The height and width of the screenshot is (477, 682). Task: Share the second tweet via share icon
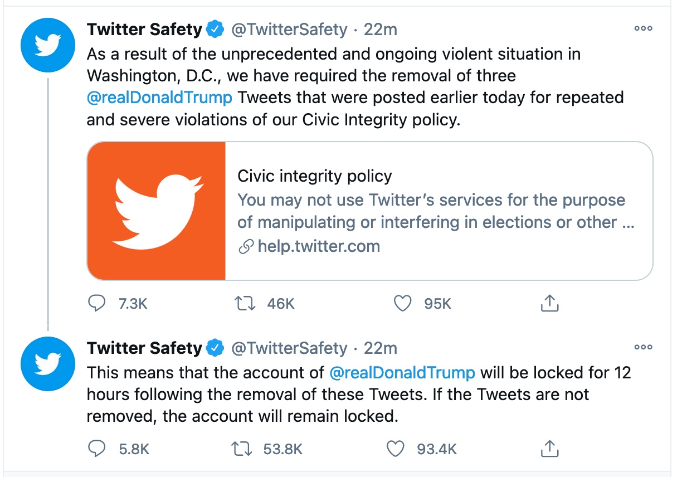[x=549, y=448]
